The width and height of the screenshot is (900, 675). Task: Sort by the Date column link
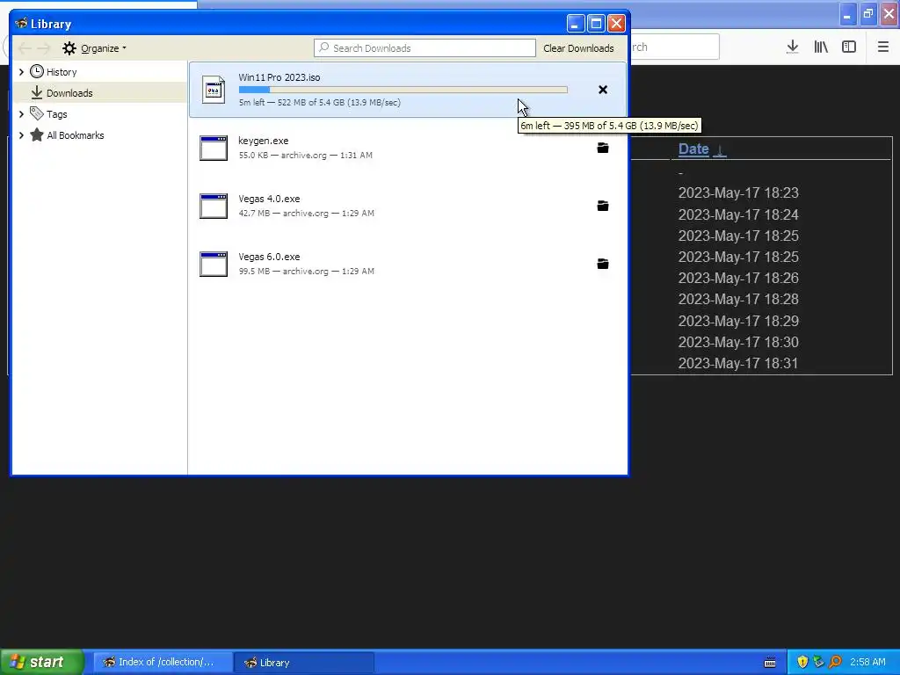(x=693, y=149)
